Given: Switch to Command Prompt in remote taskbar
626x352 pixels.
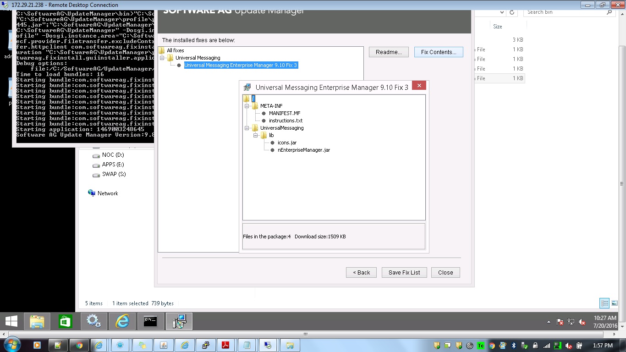Looking at the screenshot, I should 150,321.
